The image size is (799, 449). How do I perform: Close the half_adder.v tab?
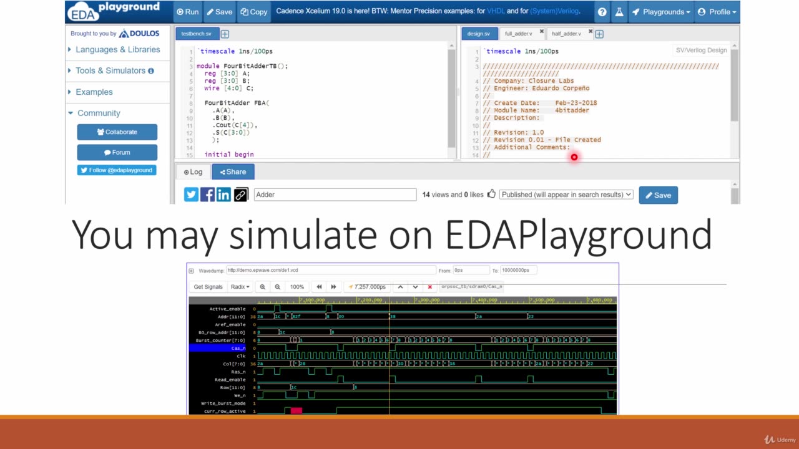[589, 32]
